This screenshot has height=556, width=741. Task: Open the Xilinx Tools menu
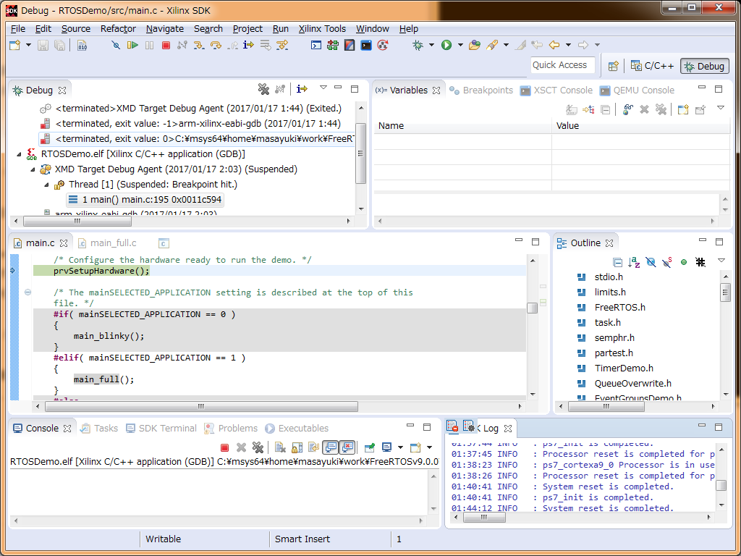(x=322, y=29)
